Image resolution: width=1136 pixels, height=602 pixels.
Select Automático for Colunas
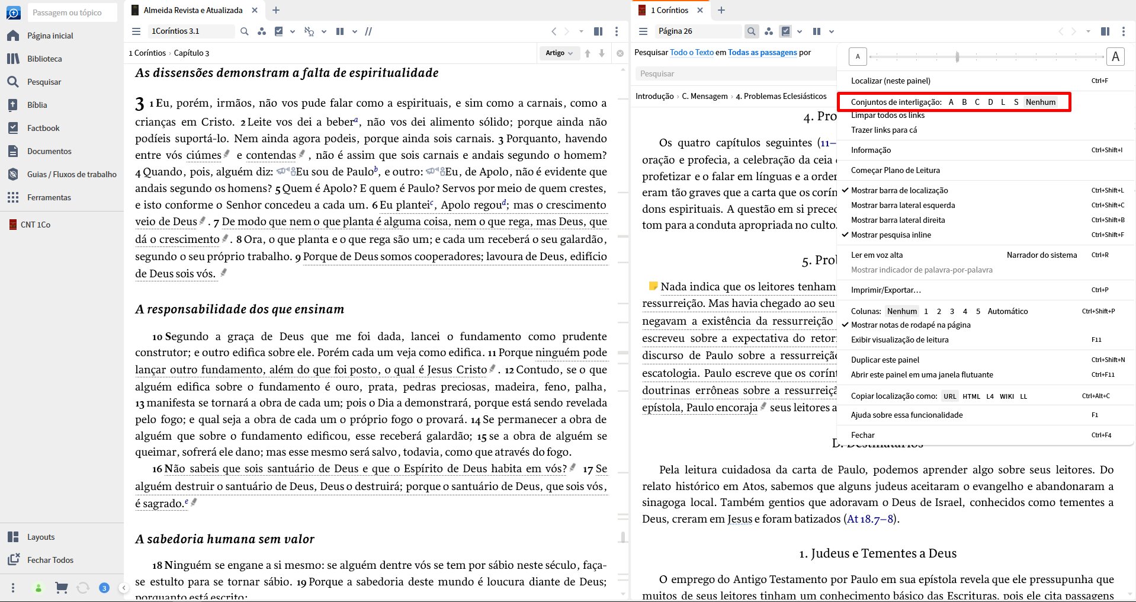[1008, 311]
